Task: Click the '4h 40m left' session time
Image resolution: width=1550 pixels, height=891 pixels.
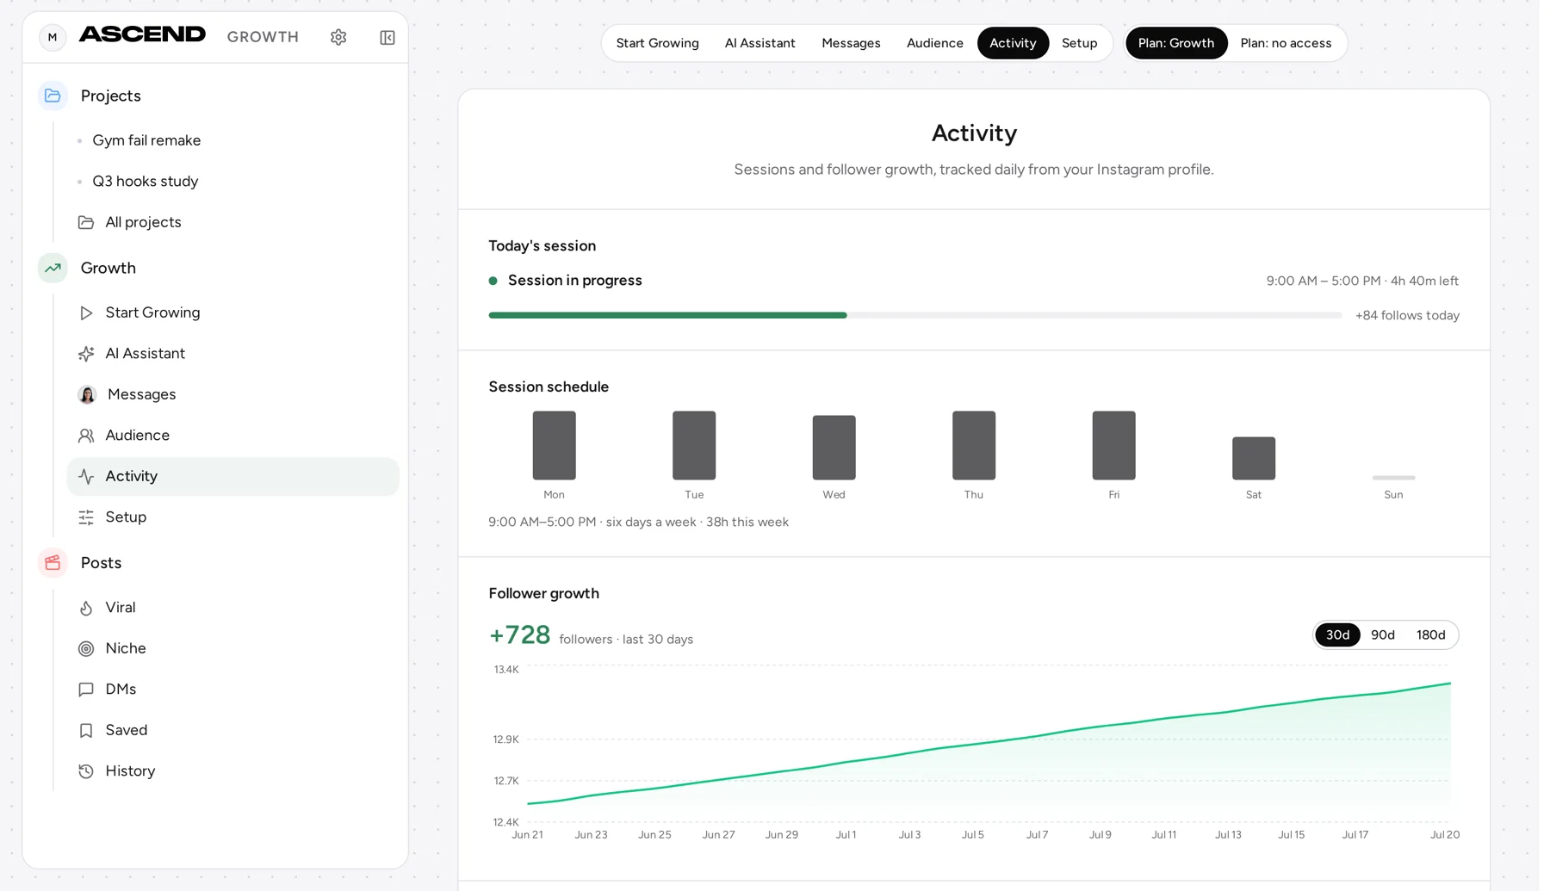Action: pos(1424,282)
